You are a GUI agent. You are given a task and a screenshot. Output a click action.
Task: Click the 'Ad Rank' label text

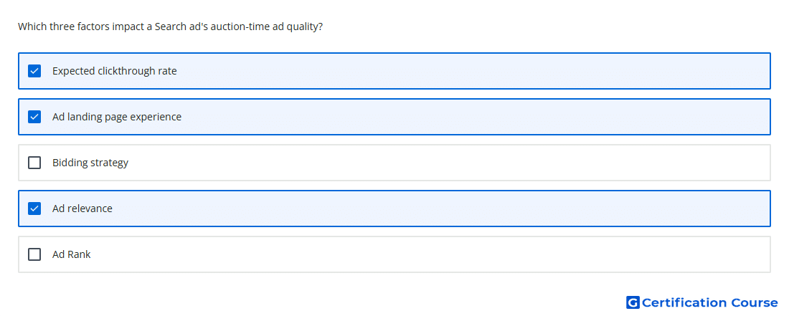(x=72, y=254)
